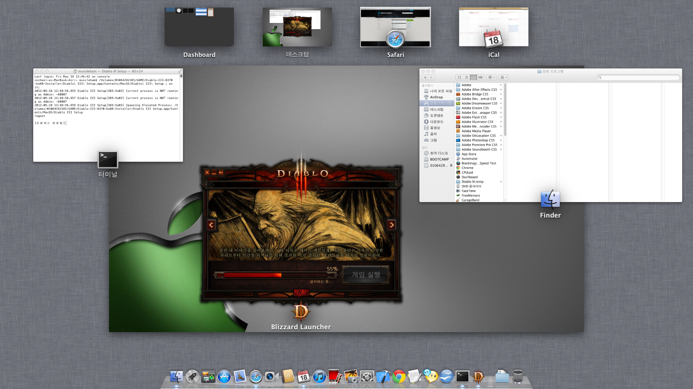Launch Xcode hammer icon in Dock
This screenshot has height=389, width=693.
tap(383, 377)
